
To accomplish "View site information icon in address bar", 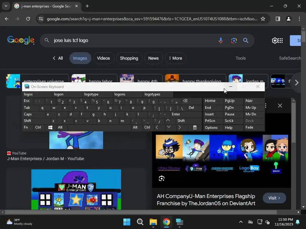I will pos(41,19).
